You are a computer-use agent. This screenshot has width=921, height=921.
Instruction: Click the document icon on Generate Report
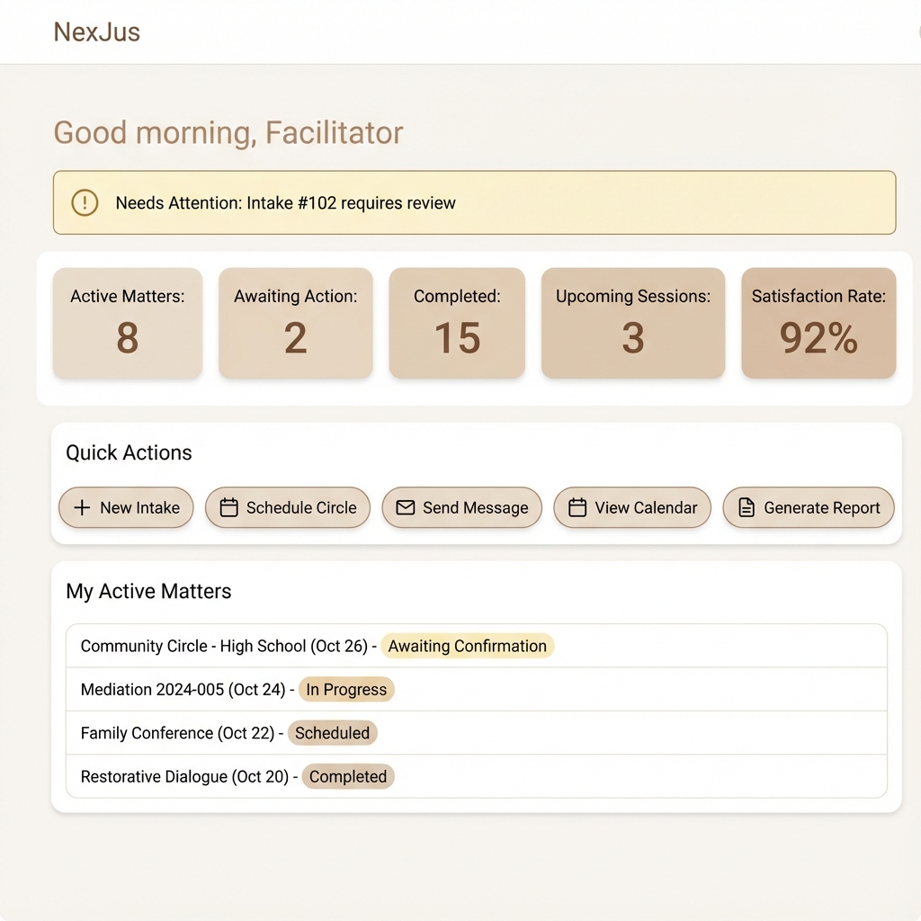pyautogui.click(x=747, y=507)
